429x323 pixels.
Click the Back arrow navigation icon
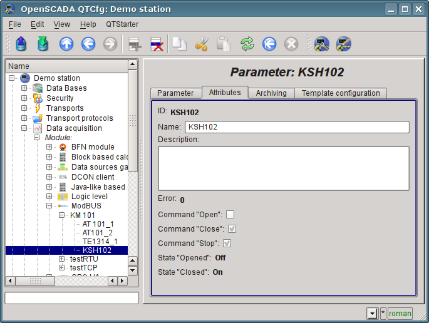coord(88,44)
